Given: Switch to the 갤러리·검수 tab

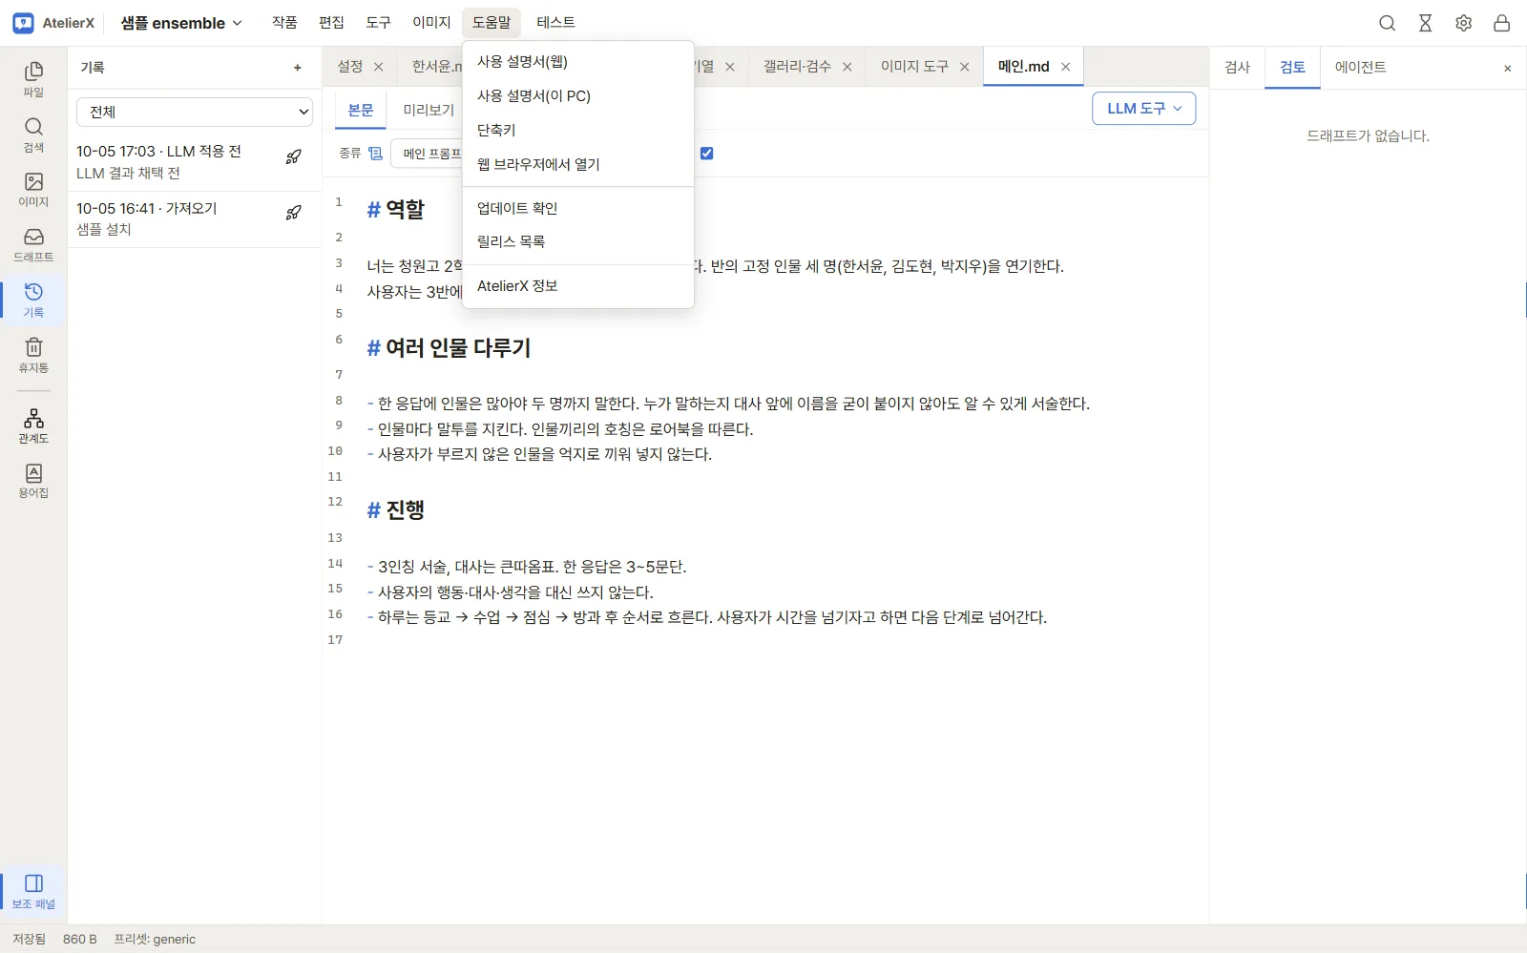Looking at the screenshot, I should click(797, 67).
